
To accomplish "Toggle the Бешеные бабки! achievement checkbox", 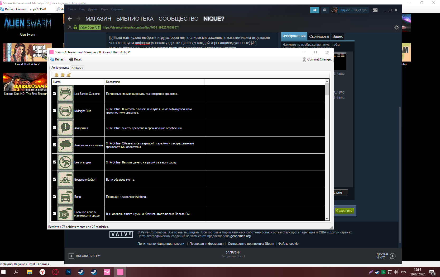I will [x=54, y=179].
